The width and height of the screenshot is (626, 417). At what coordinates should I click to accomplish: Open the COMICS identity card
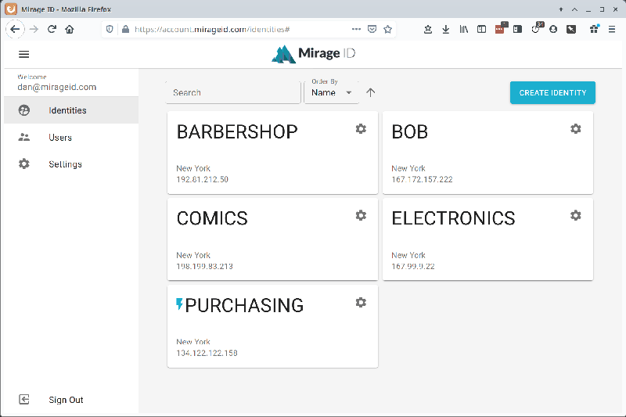coord(272,239)
